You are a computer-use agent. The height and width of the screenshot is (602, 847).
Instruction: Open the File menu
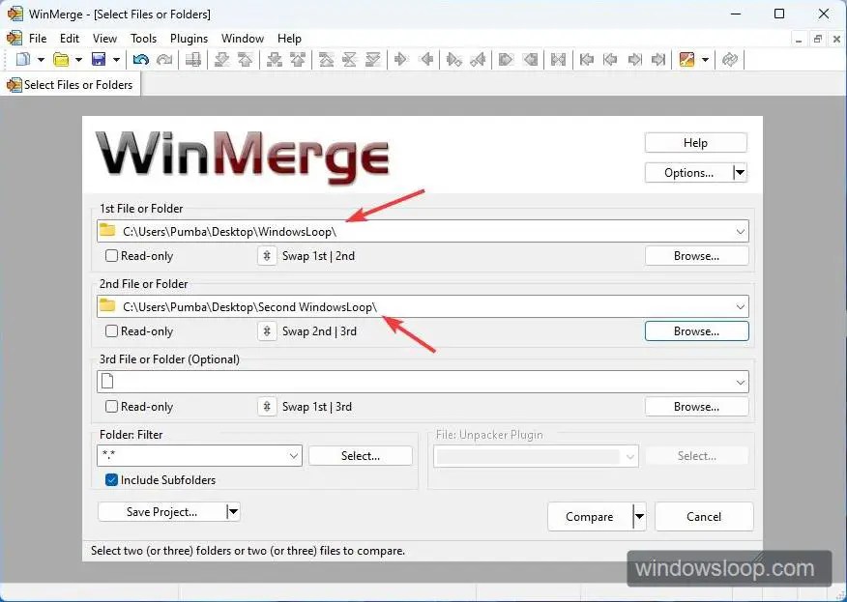coord(38,39)
